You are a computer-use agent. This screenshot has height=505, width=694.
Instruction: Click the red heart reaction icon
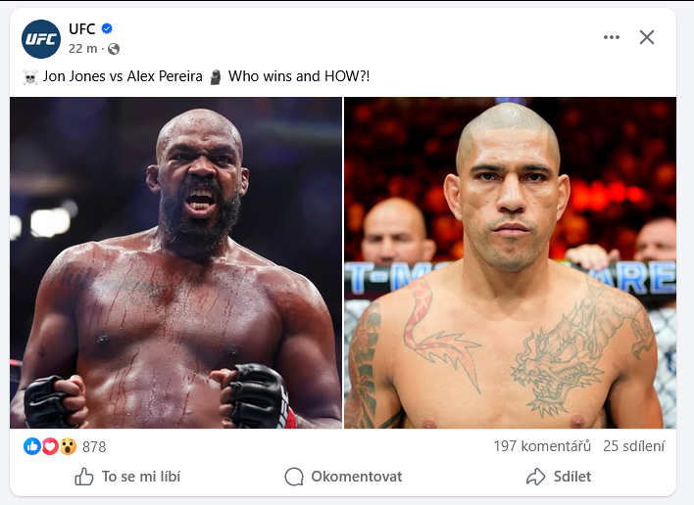point(50,446)
